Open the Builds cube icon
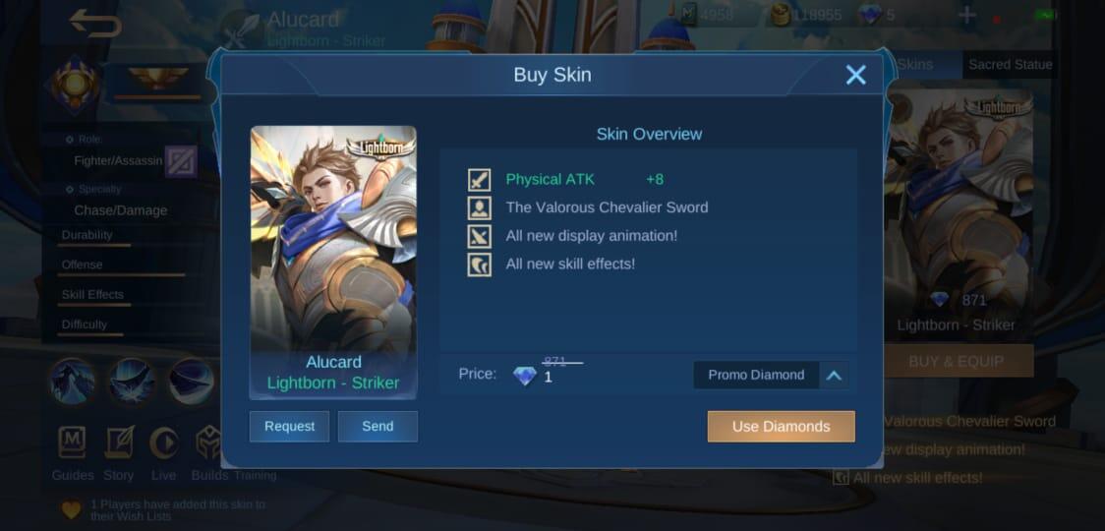 tap(208, 442)
